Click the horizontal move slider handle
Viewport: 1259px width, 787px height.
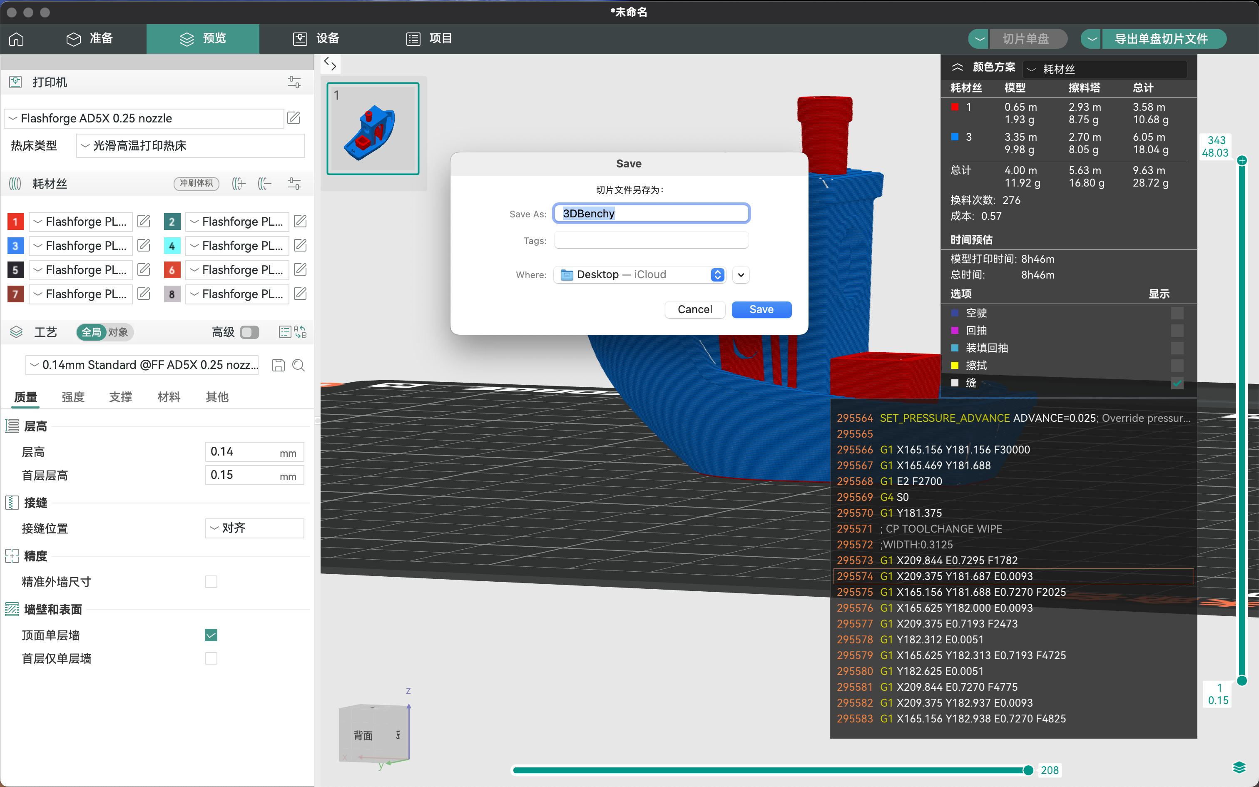(1028, 770)
